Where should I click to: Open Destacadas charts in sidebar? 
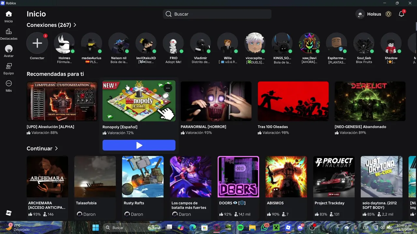point(9,32)
